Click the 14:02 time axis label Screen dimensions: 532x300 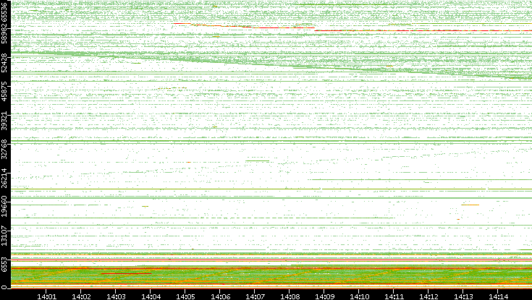(81, 296)
